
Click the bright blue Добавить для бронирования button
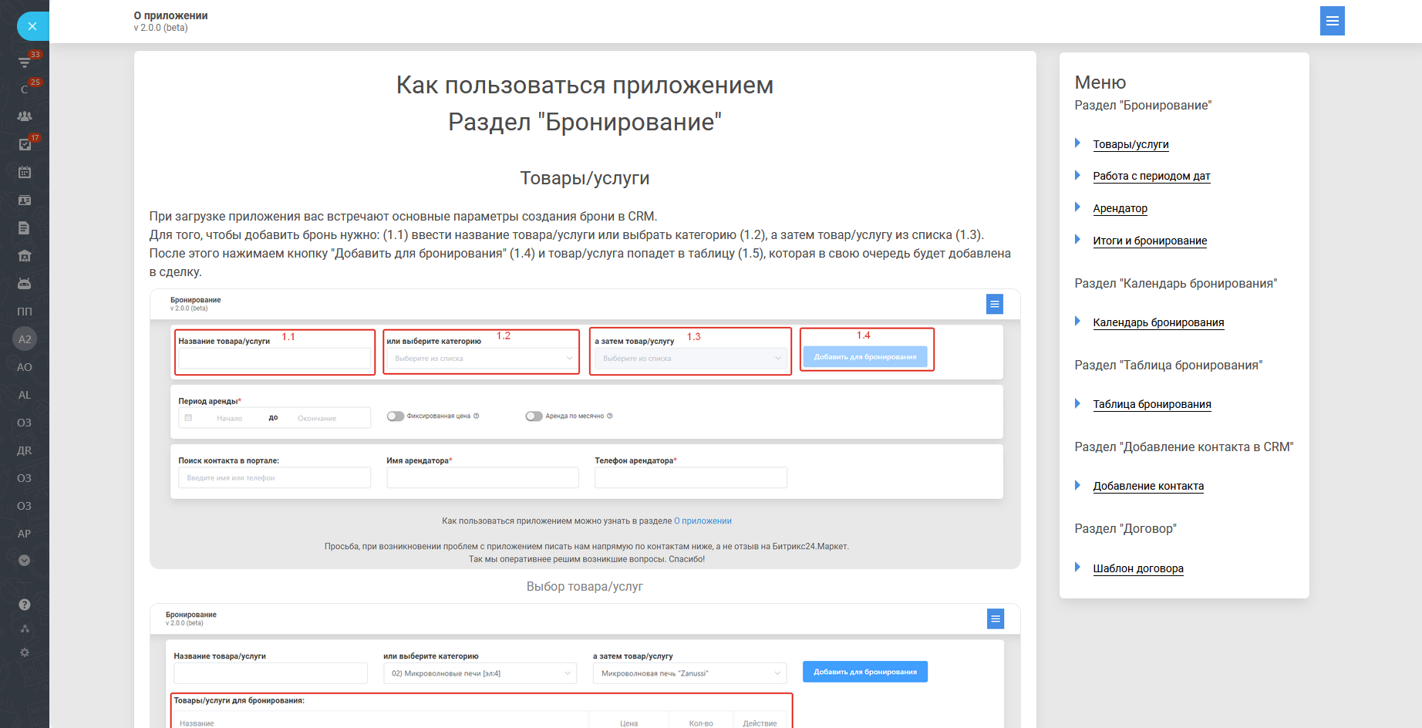click(x=865, y=672)
